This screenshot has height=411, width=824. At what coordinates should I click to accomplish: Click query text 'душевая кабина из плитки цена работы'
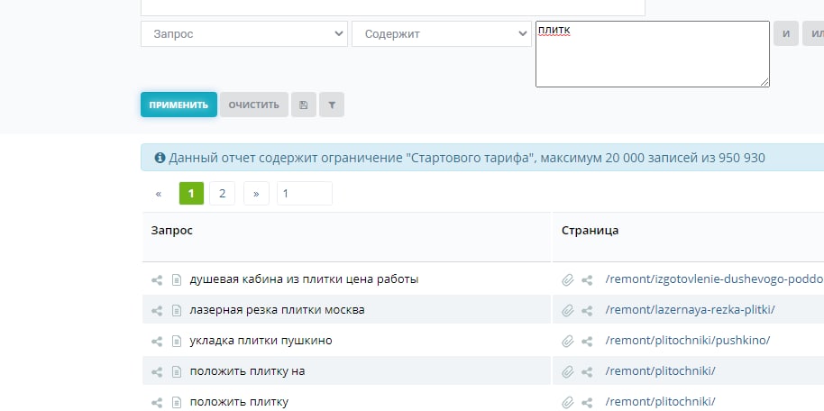click(304, 279)
